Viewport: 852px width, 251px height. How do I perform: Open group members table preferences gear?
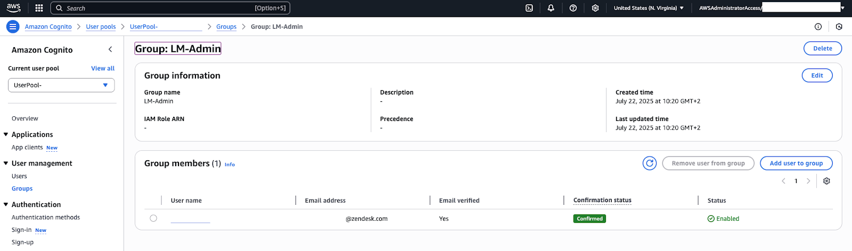pos(826,181)
